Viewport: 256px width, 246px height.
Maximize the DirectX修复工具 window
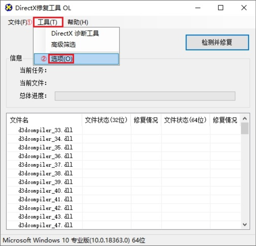tap(221, 8)
